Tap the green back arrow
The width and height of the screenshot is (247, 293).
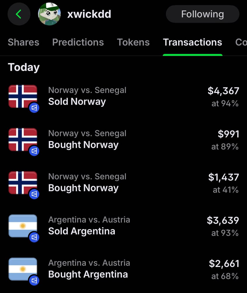coord(19,14)
